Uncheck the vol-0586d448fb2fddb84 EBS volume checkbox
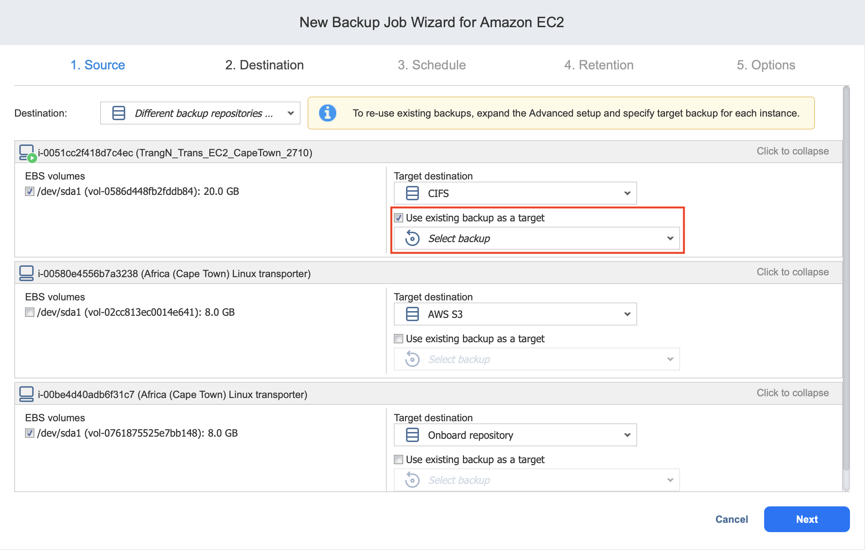 tap(30, 191)
